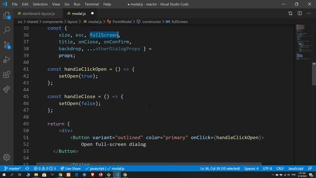Expand the src breadcrumb
Image resolution: width=316 pixels, height=178 pixels.
coord(20,22)
